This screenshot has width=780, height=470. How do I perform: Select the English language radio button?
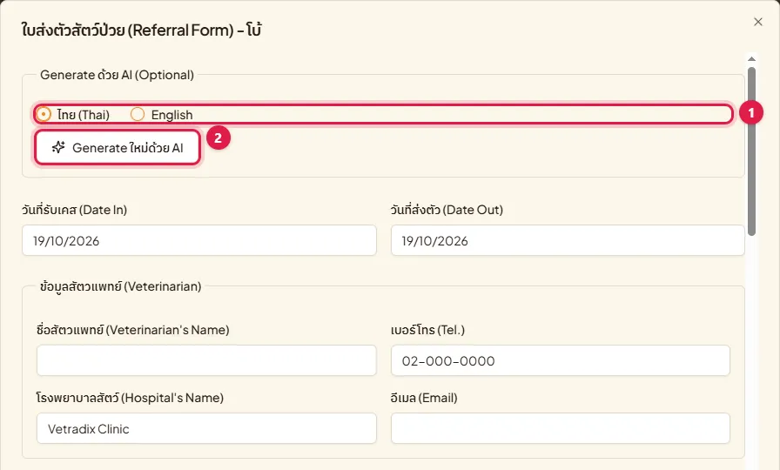(x=138, y=114)
